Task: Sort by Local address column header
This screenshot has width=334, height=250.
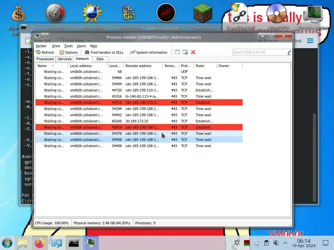Action: pyautogui.click(x=87, y=66)
